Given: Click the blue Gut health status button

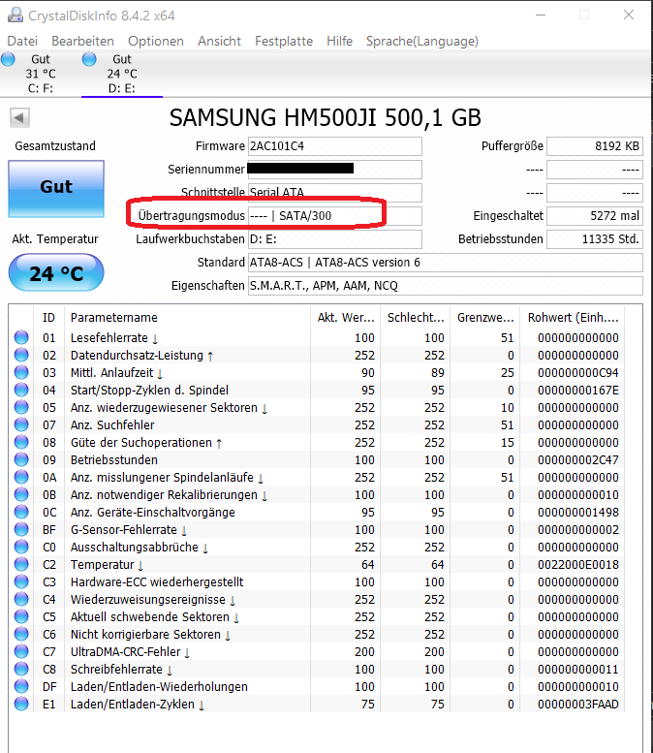Looking at the screenshot, I should 56,189.
